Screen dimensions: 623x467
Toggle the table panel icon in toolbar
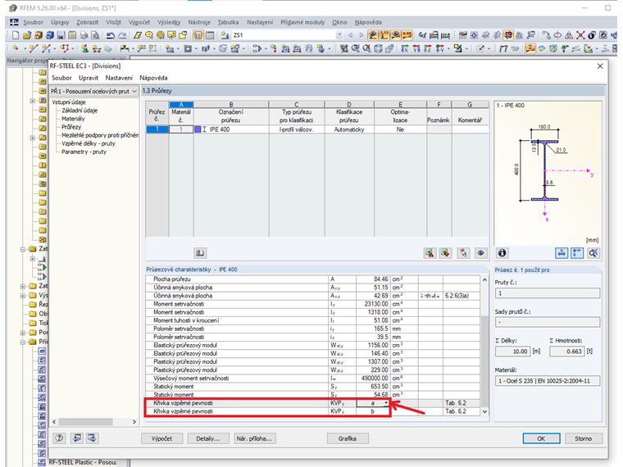tap(209, 35)
